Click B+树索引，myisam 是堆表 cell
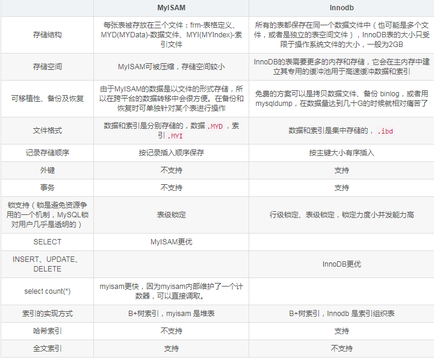 click(172, 314)
